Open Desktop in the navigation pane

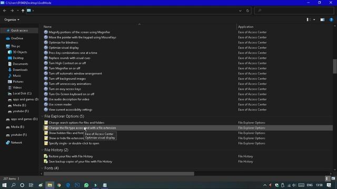(18, 58)
